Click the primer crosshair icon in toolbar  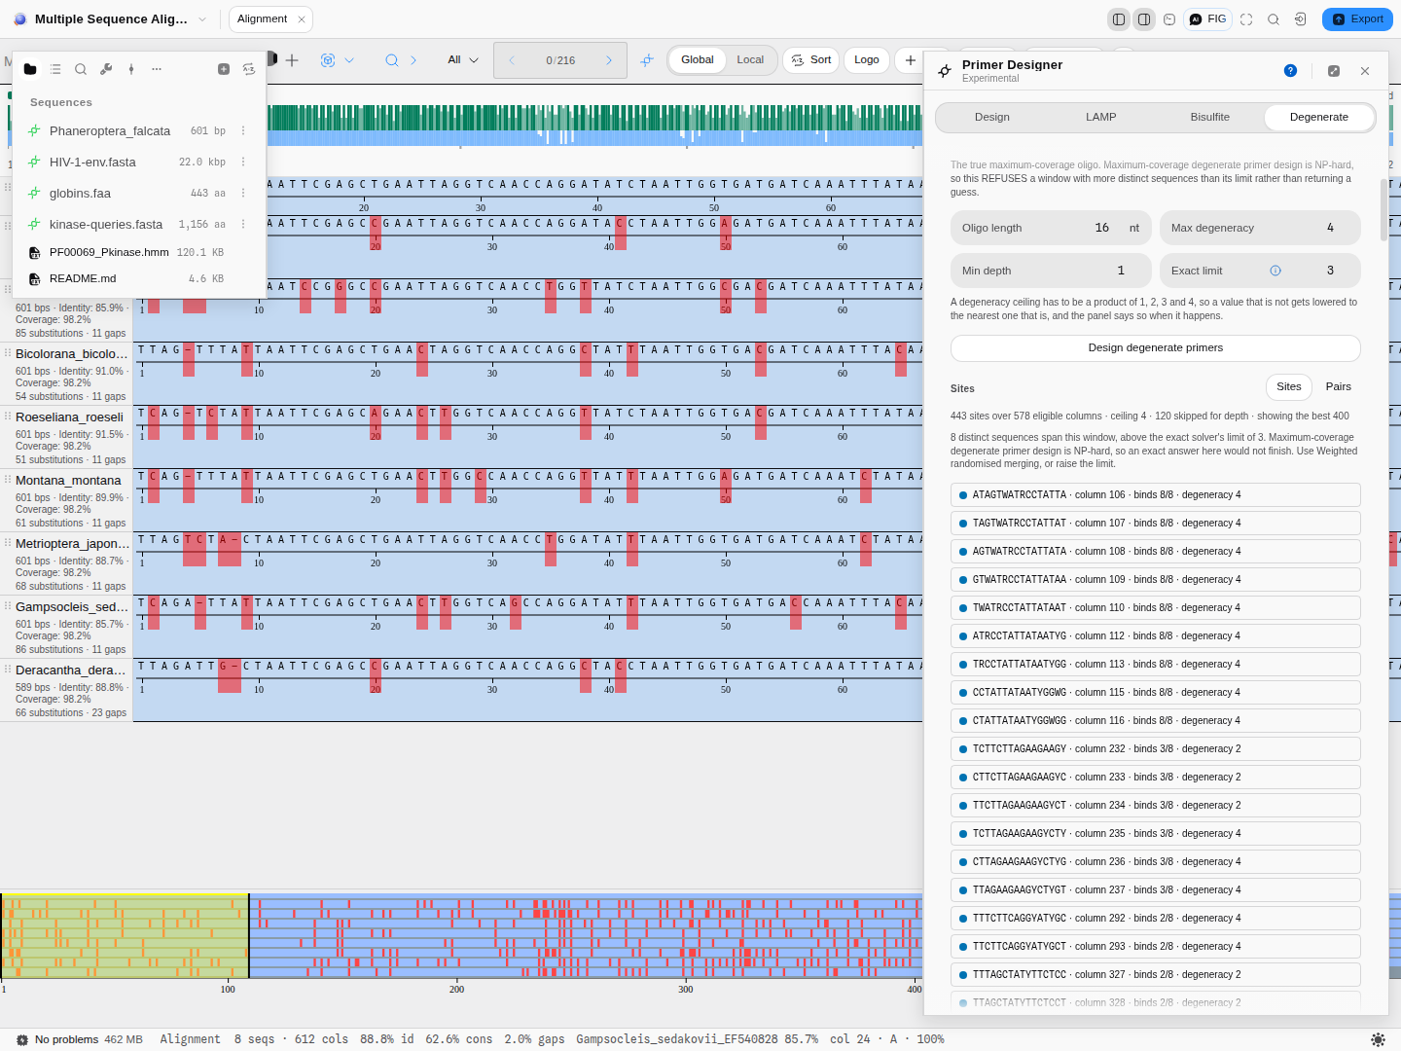point(647,60)
